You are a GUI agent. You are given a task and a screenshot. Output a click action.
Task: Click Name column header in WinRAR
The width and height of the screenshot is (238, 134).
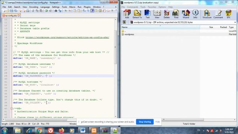click(x=160, y=27)
